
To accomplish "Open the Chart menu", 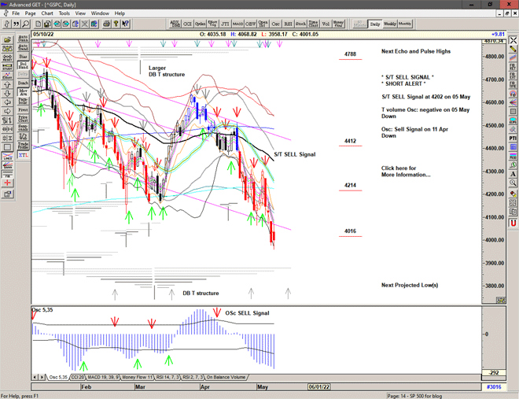I will 47,13.
